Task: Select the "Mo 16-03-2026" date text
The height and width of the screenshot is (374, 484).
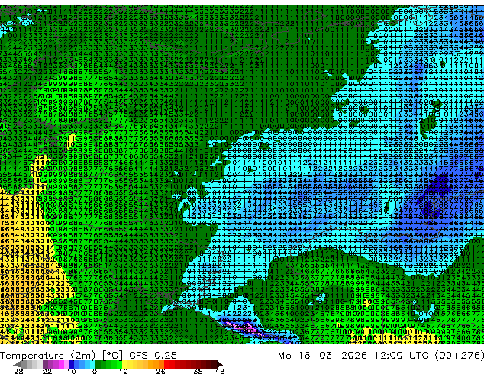Action: pos(323,356)
